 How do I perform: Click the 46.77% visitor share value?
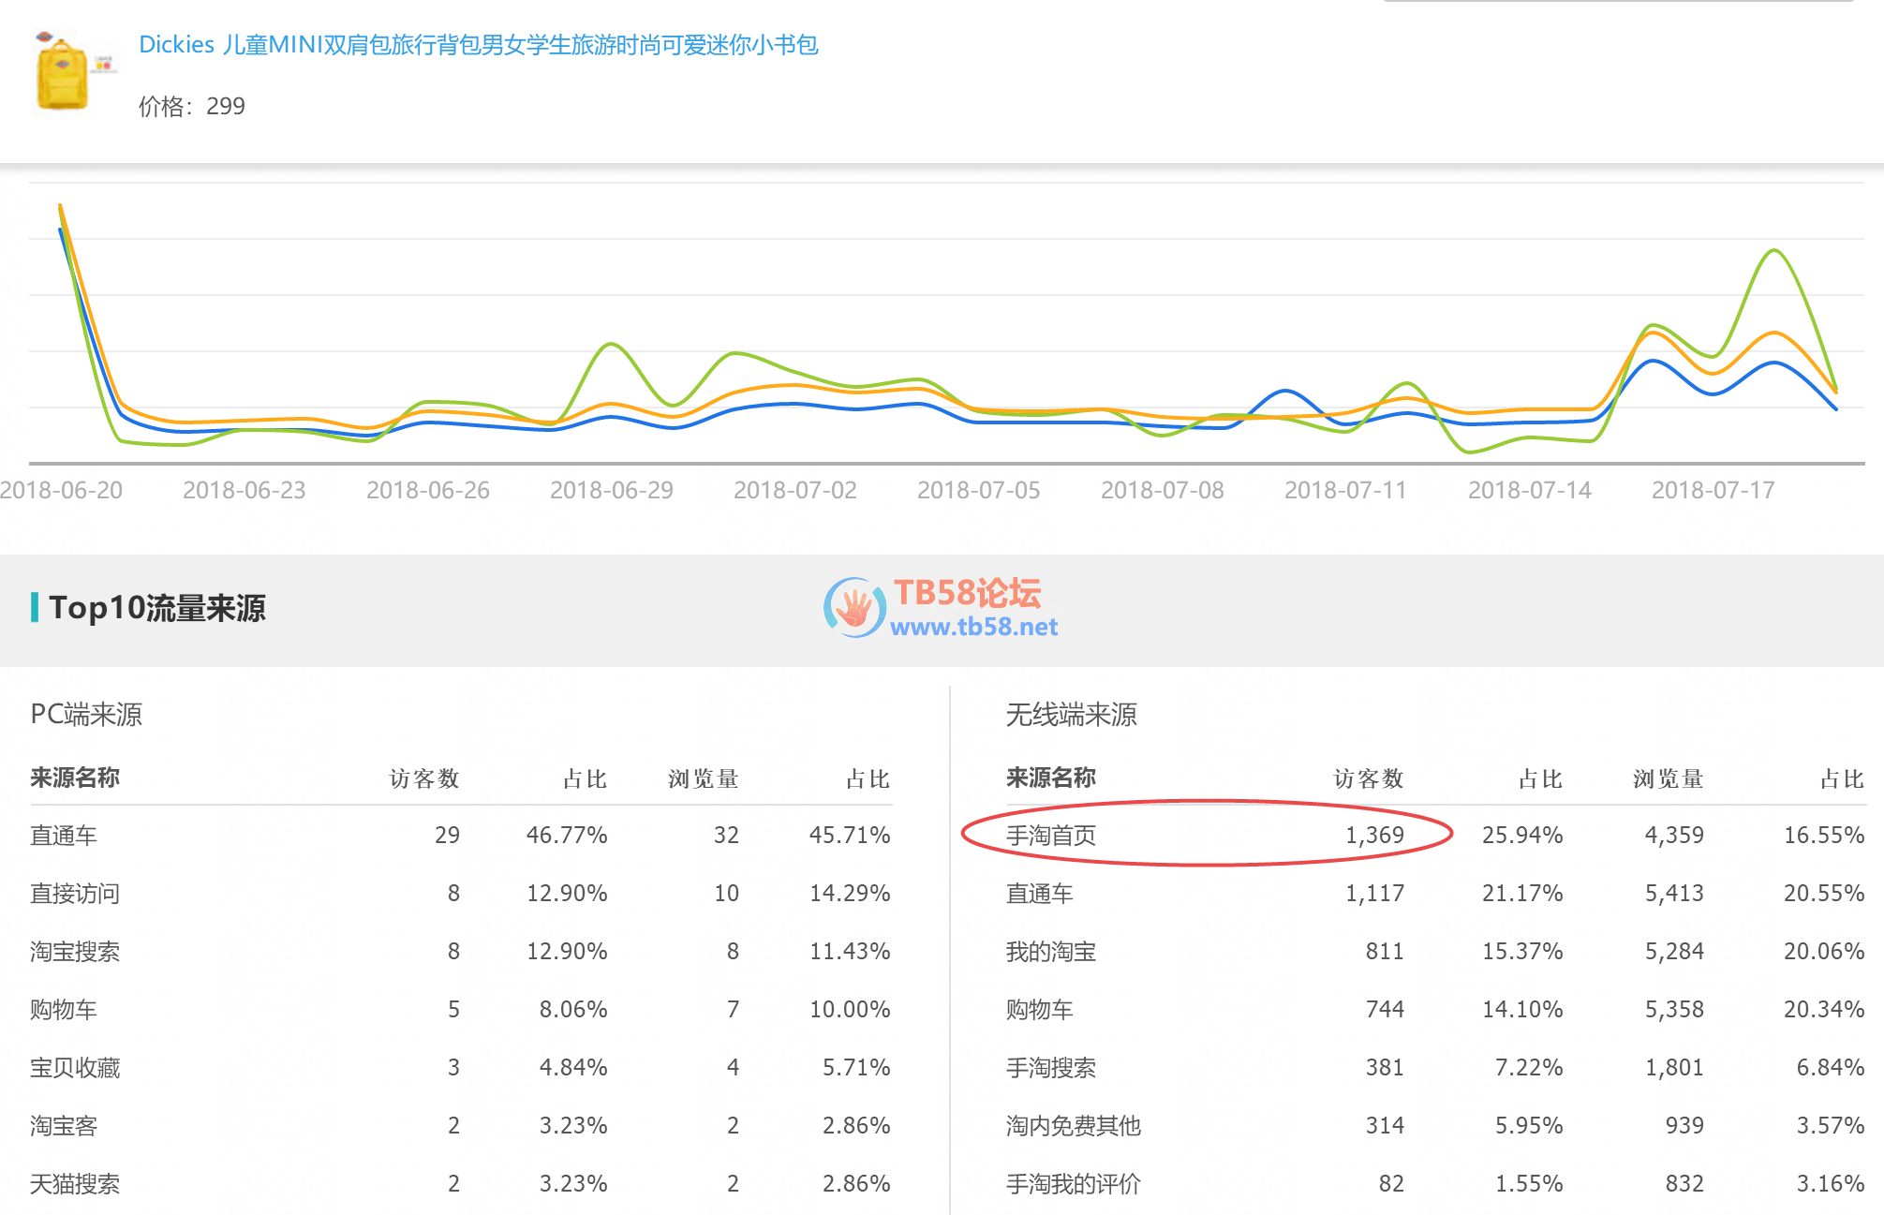coord(567,835)
